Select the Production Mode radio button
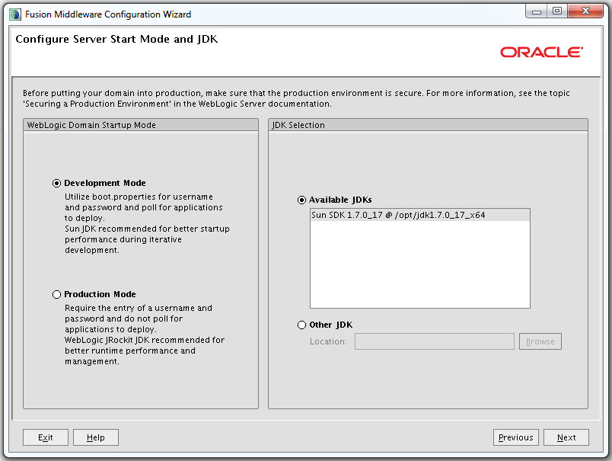 56,294
